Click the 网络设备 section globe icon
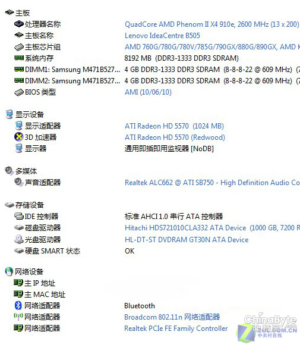 (9, 271)
